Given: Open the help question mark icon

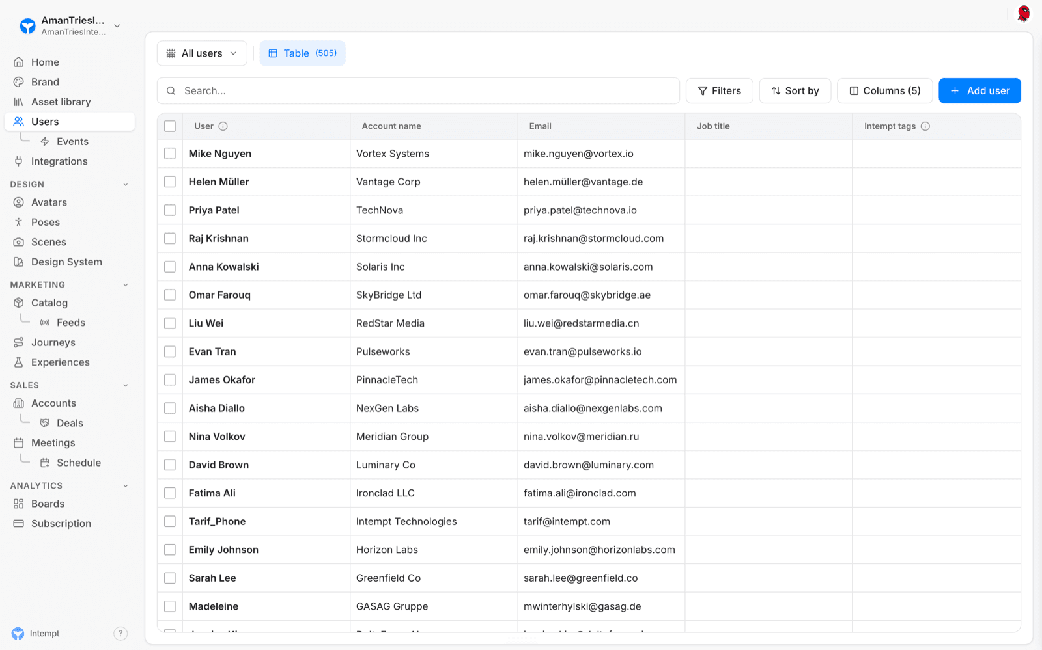Looking at the screenshot, I should tap(120, 634).
